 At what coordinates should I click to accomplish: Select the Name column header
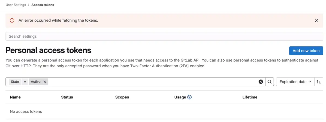[x=15, y=97]
